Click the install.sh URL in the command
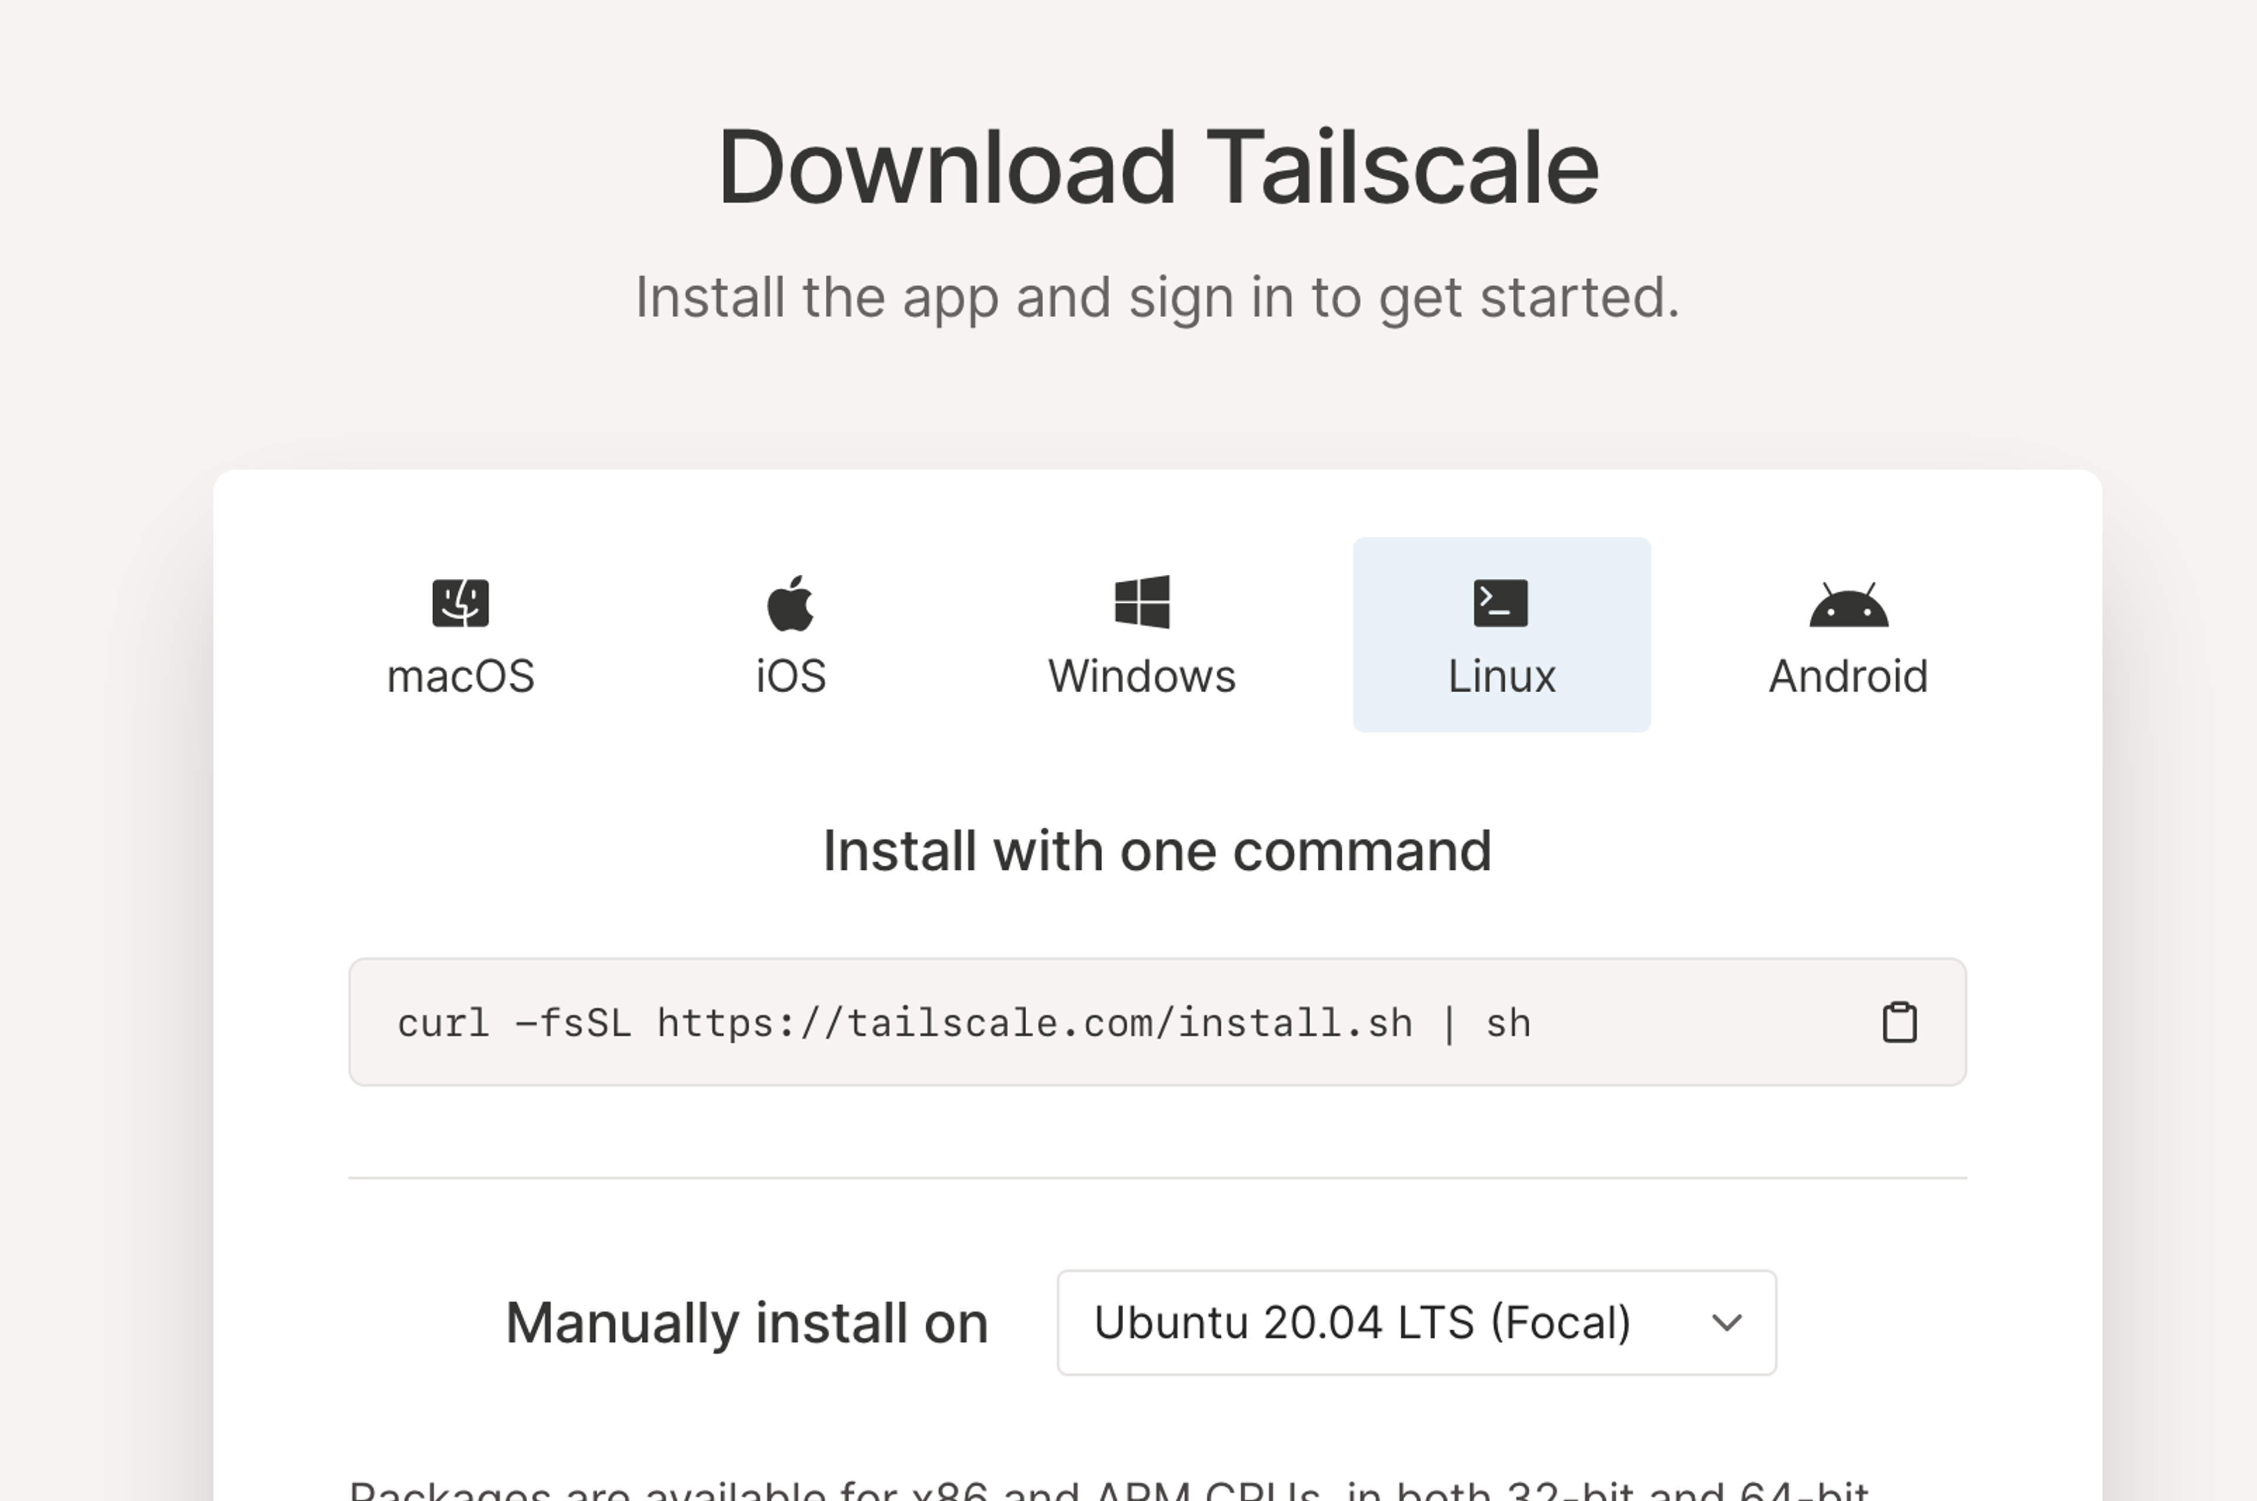The height and width of the screenshot is (1501, 2257). tap(1034, 1023)
